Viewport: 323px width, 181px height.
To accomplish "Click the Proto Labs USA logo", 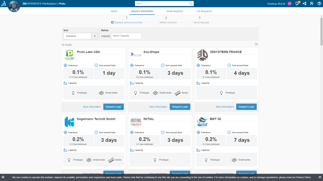I will tap(69, 55).
